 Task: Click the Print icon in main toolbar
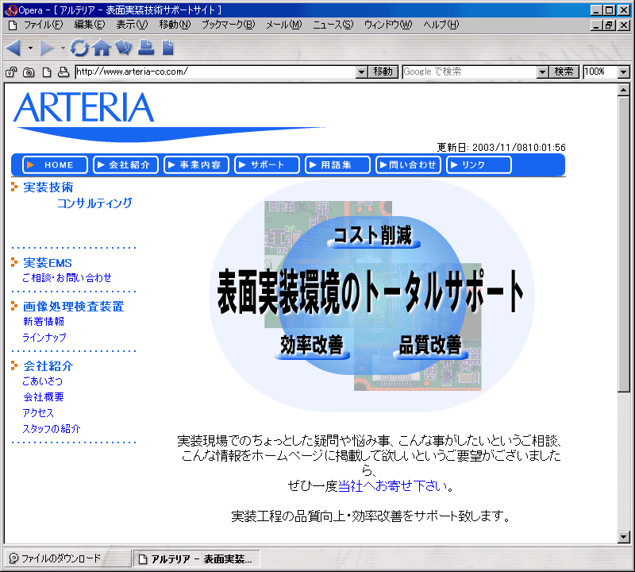pyautogui.click(x=146, y=48)
